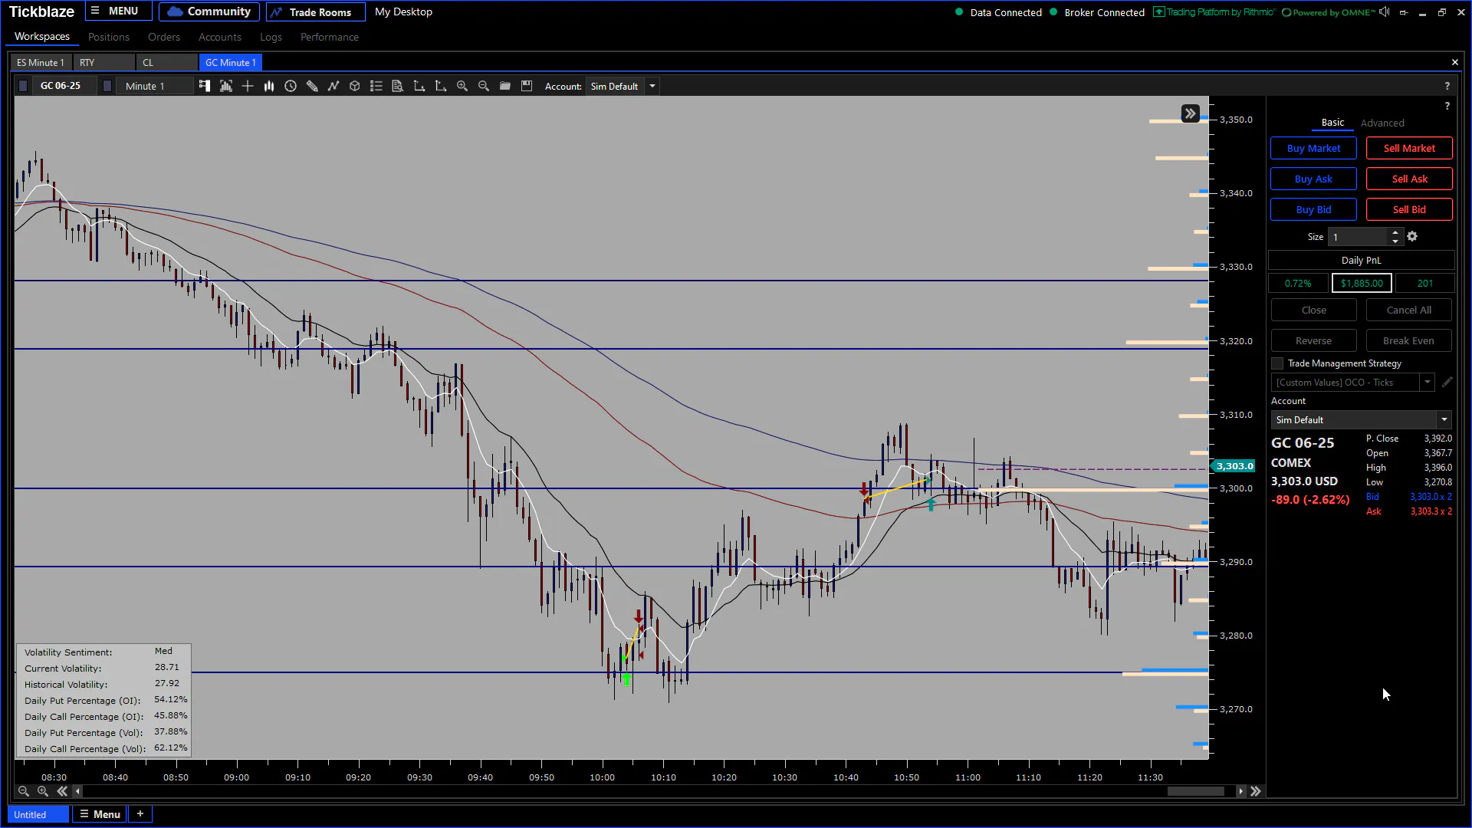Zoom out using the chart toolbar magnifier minus
The height and width of the screenshot is (828, 1472).
[484, 86]
